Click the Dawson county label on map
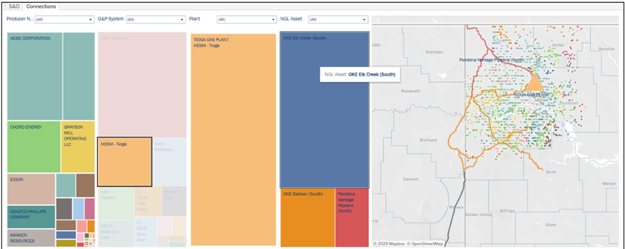The image size is (625, 249). [x=411, y=179]
